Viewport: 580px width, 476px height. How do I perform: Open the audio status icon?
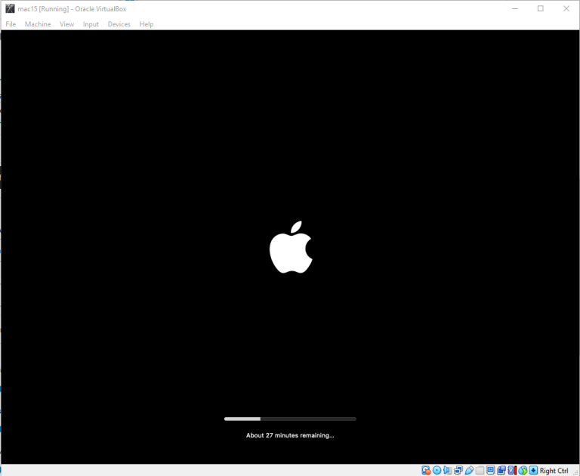[447, 470]
